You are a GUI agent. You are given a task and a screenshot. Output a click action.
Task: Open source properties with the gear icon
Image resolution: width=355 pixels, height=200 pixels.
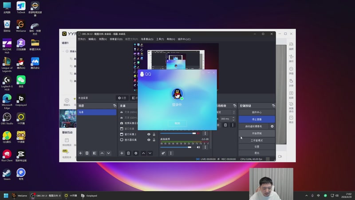coord(136,153)
